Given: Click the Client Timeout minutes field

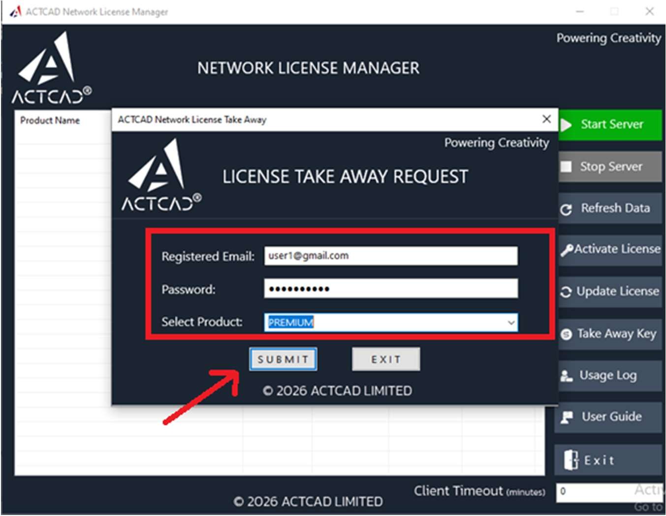Looking at the screenshot, I should point(609,492).
